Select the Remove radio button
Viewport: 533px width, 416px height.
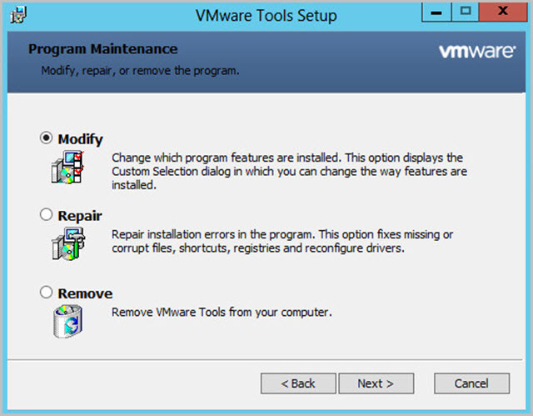click(x=47, y=292)
